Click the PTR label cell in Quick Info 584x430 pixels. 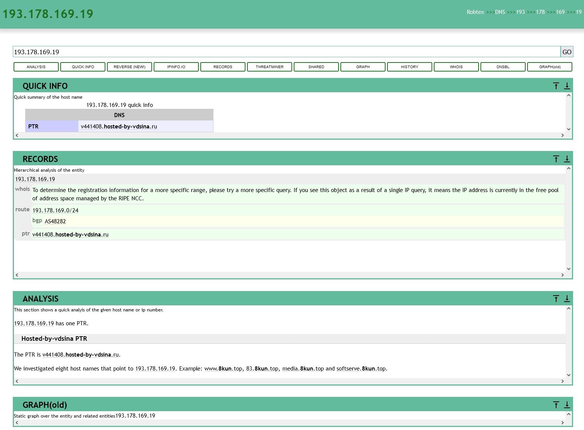[x=52, y=127]
